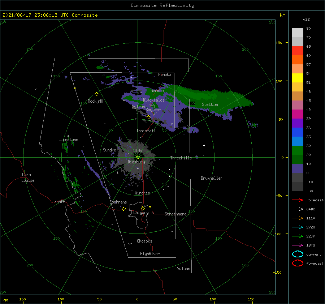Screen dimensions: 325x304
Task: Pick the yellow 51-54 dBZ swatch
Action: coord(298,78)
